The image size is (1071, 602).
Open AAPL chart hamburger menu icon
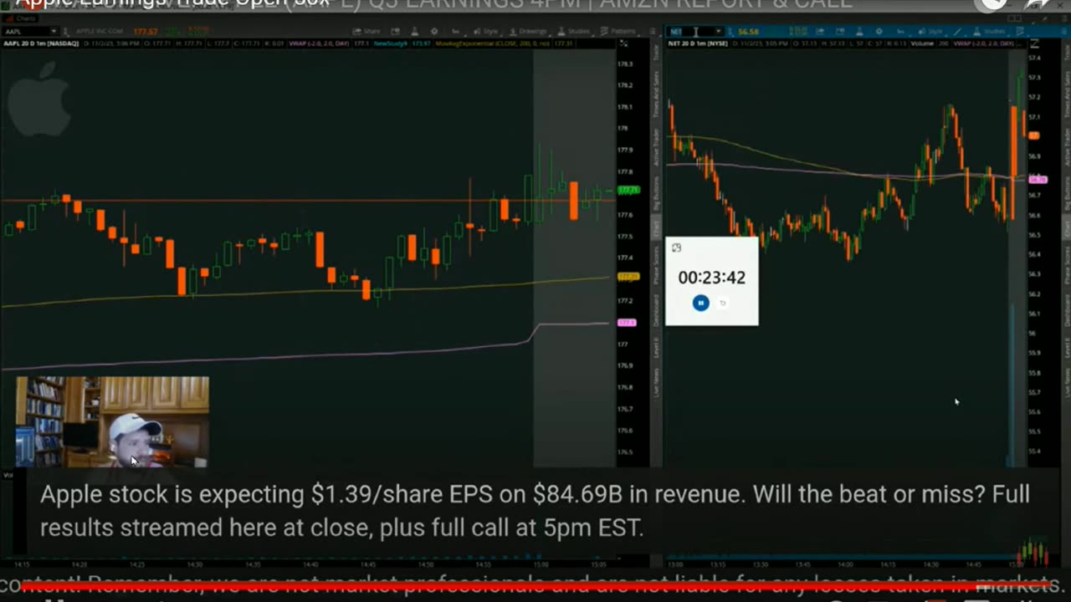(x=653, y=32)
